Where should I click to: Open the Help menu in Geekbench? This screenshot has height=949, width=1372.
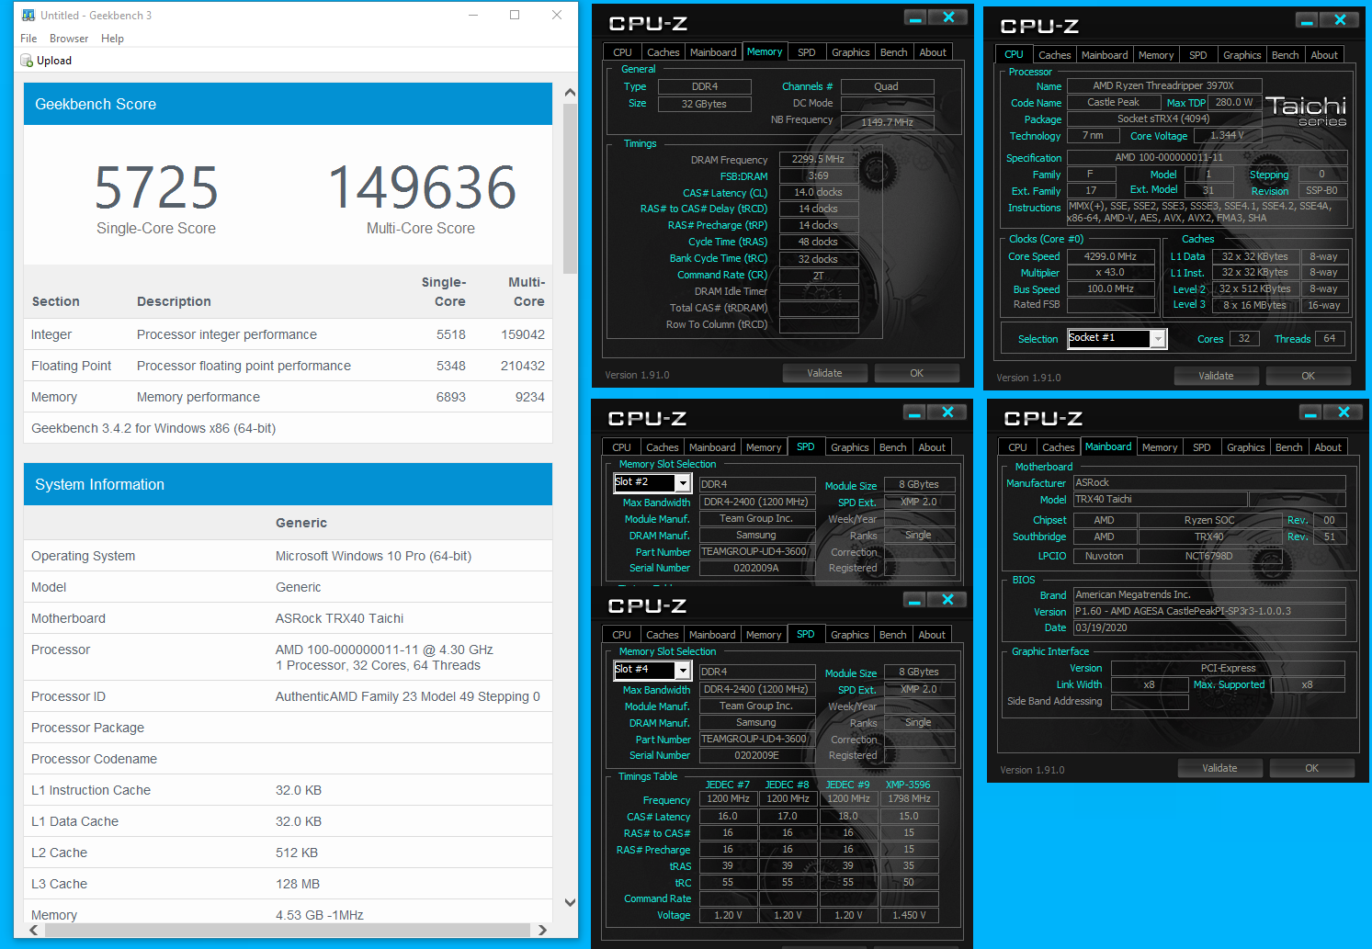112,39
